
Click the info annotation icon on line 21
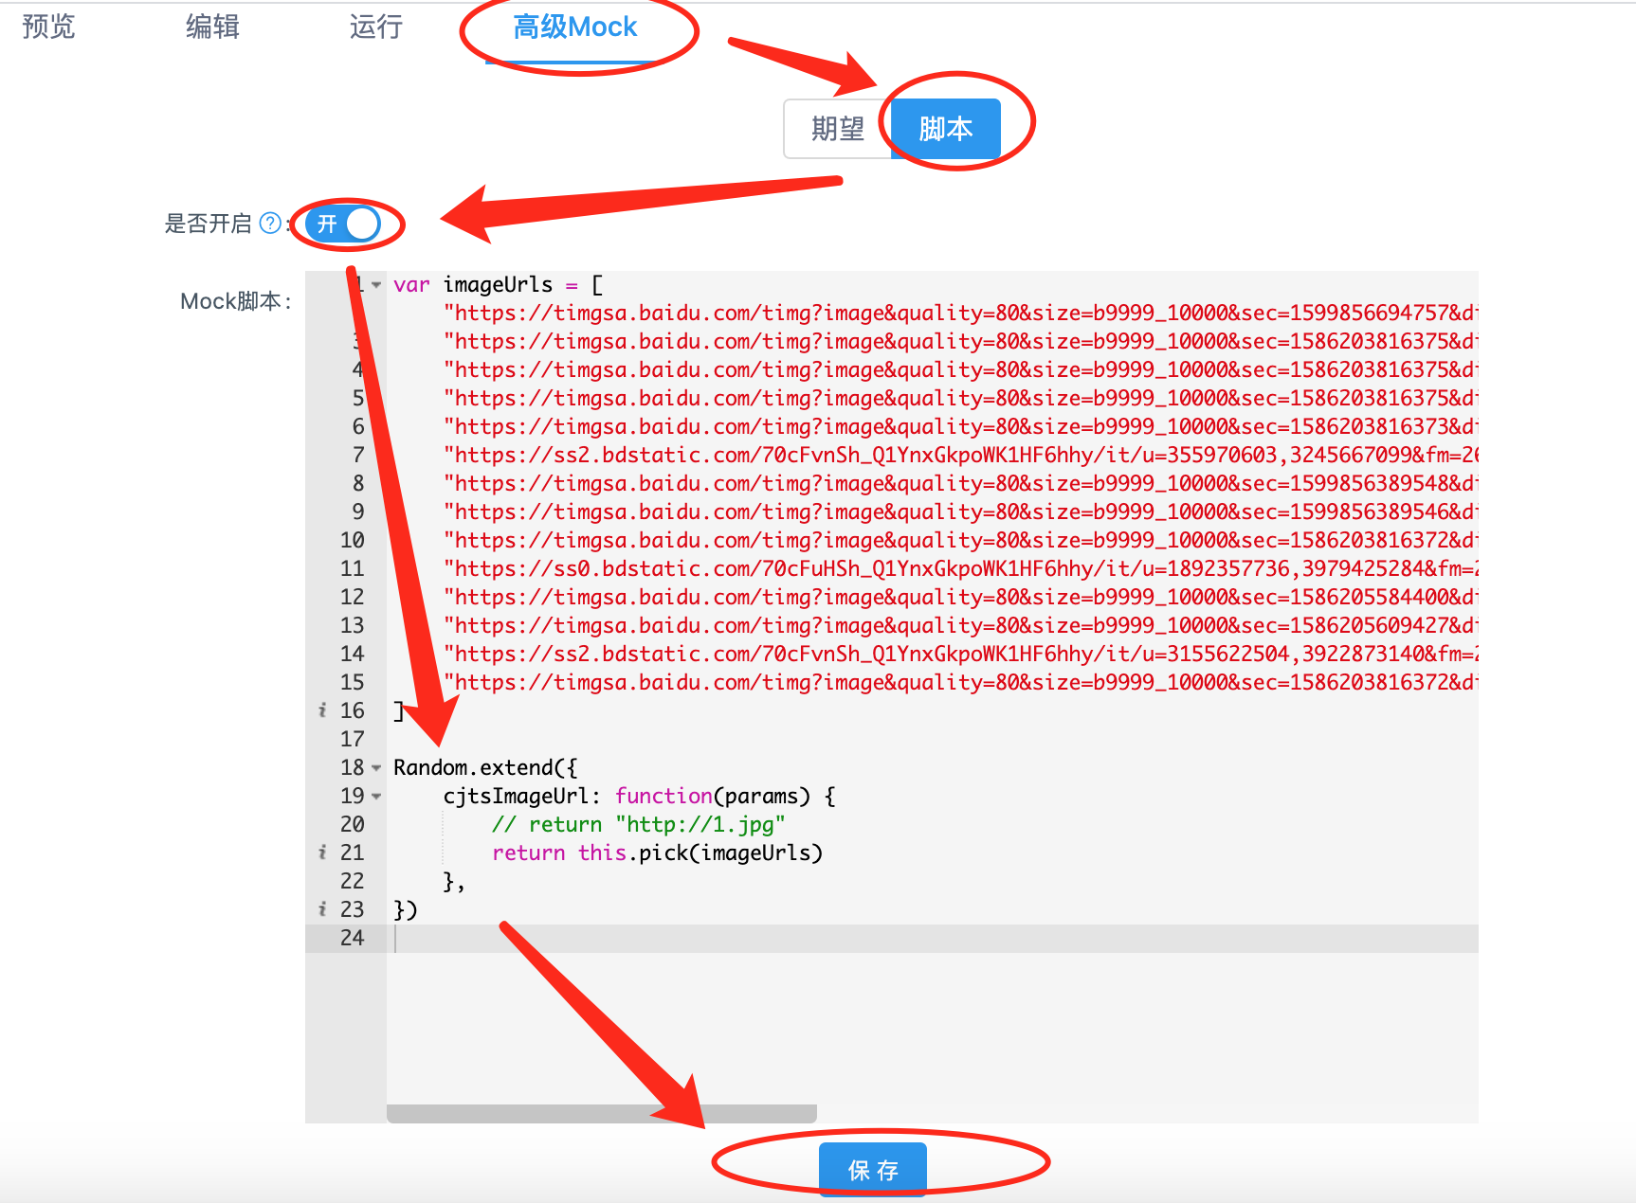(x=322, y=853)
